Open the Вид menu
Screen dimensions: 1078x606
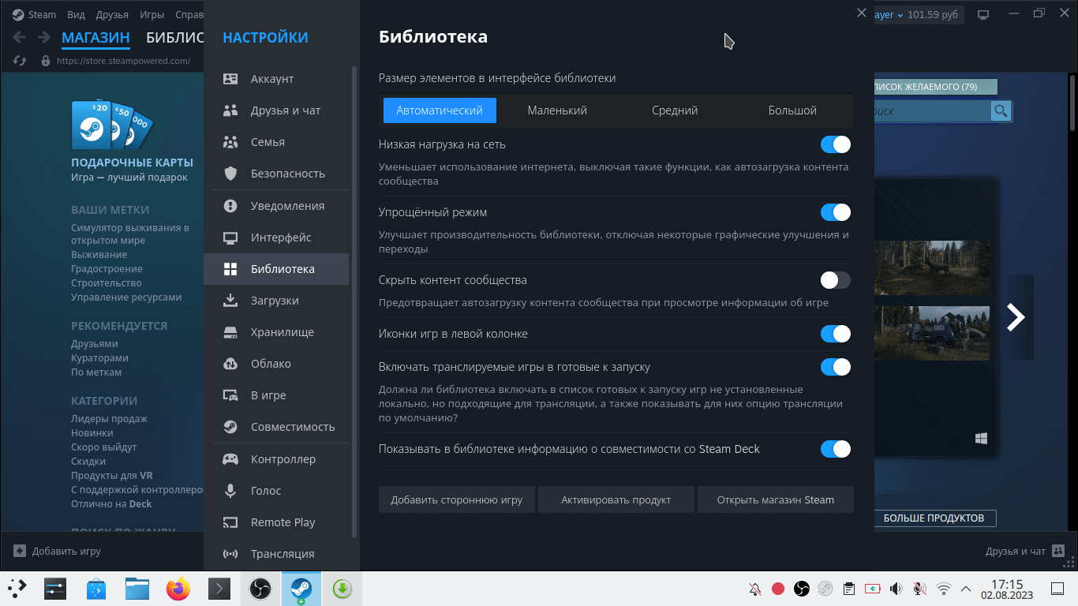point(76,15)
